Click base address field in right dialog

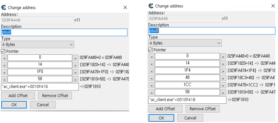pyautogui.click(x=187, y=100)
